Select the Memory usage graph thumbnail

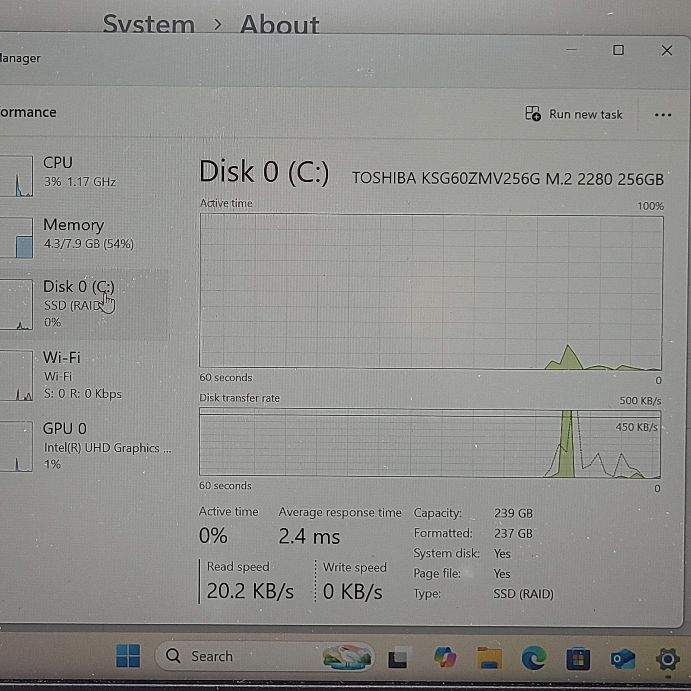[16, 238]
